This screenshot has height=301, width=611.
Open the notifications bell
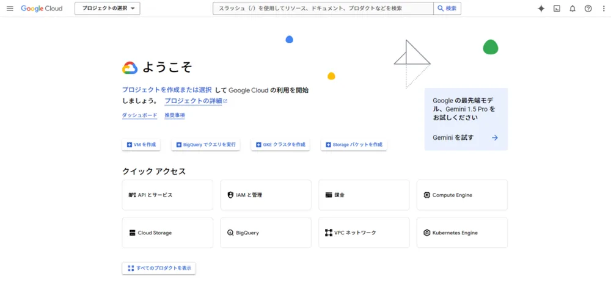(573, 9)
